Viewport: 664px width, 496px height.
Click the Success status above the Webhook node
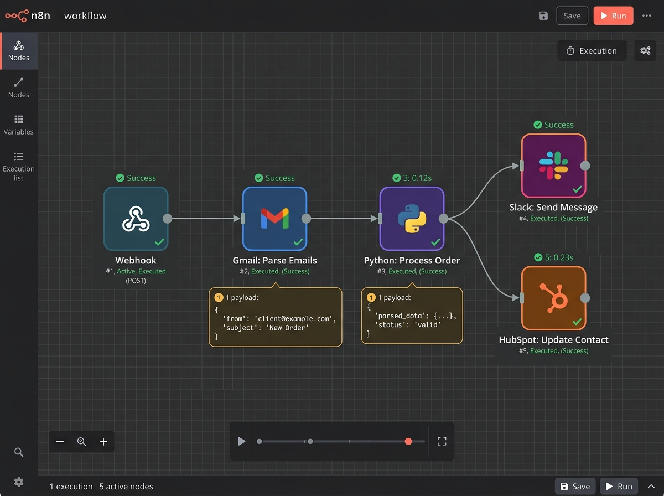coord(136,178)
